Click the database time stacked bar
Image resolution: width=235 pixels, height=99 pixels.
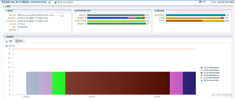(116, 18)
